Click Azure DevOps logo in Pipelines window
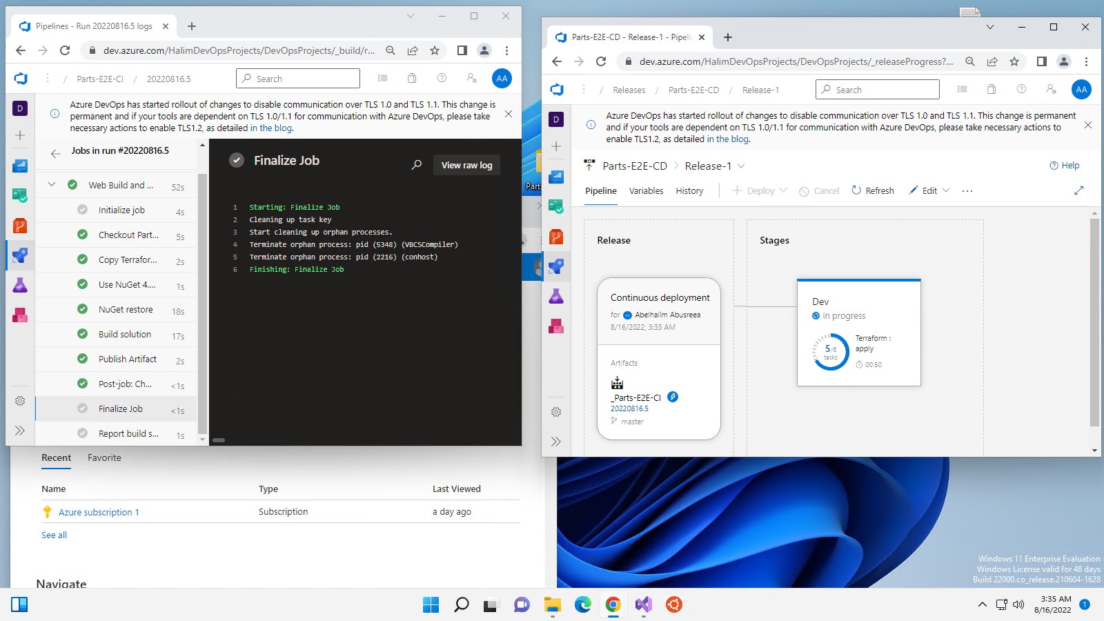 click(x=21, y=79)
